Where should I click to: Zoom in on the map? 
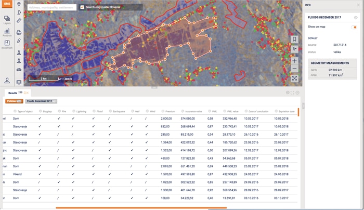294,61
